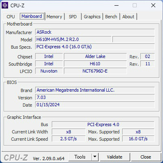This screenshot has width=163, height=163.
Task: Open the Graphics tab
Action: 92,17
